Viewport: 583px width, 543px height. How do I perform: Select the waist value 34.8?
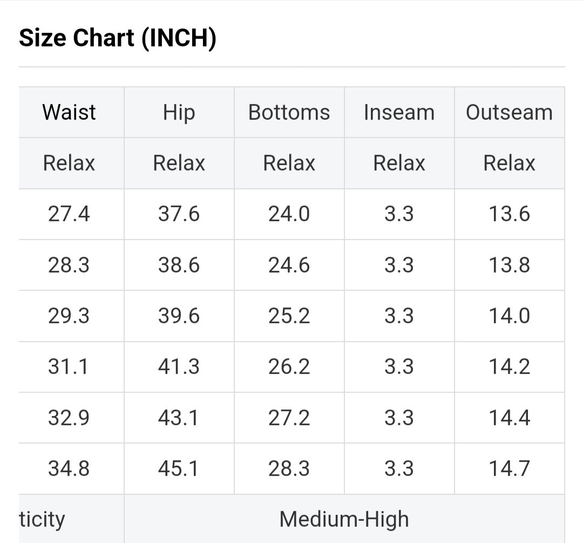(69, 469)
